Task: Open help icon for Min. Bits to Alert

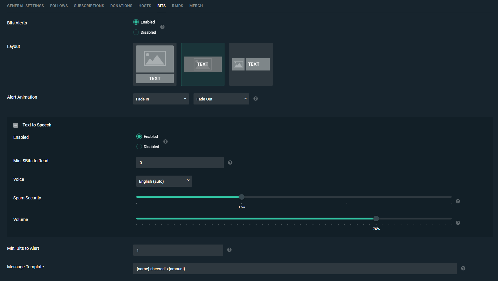Action: click(x=229, y=250)
